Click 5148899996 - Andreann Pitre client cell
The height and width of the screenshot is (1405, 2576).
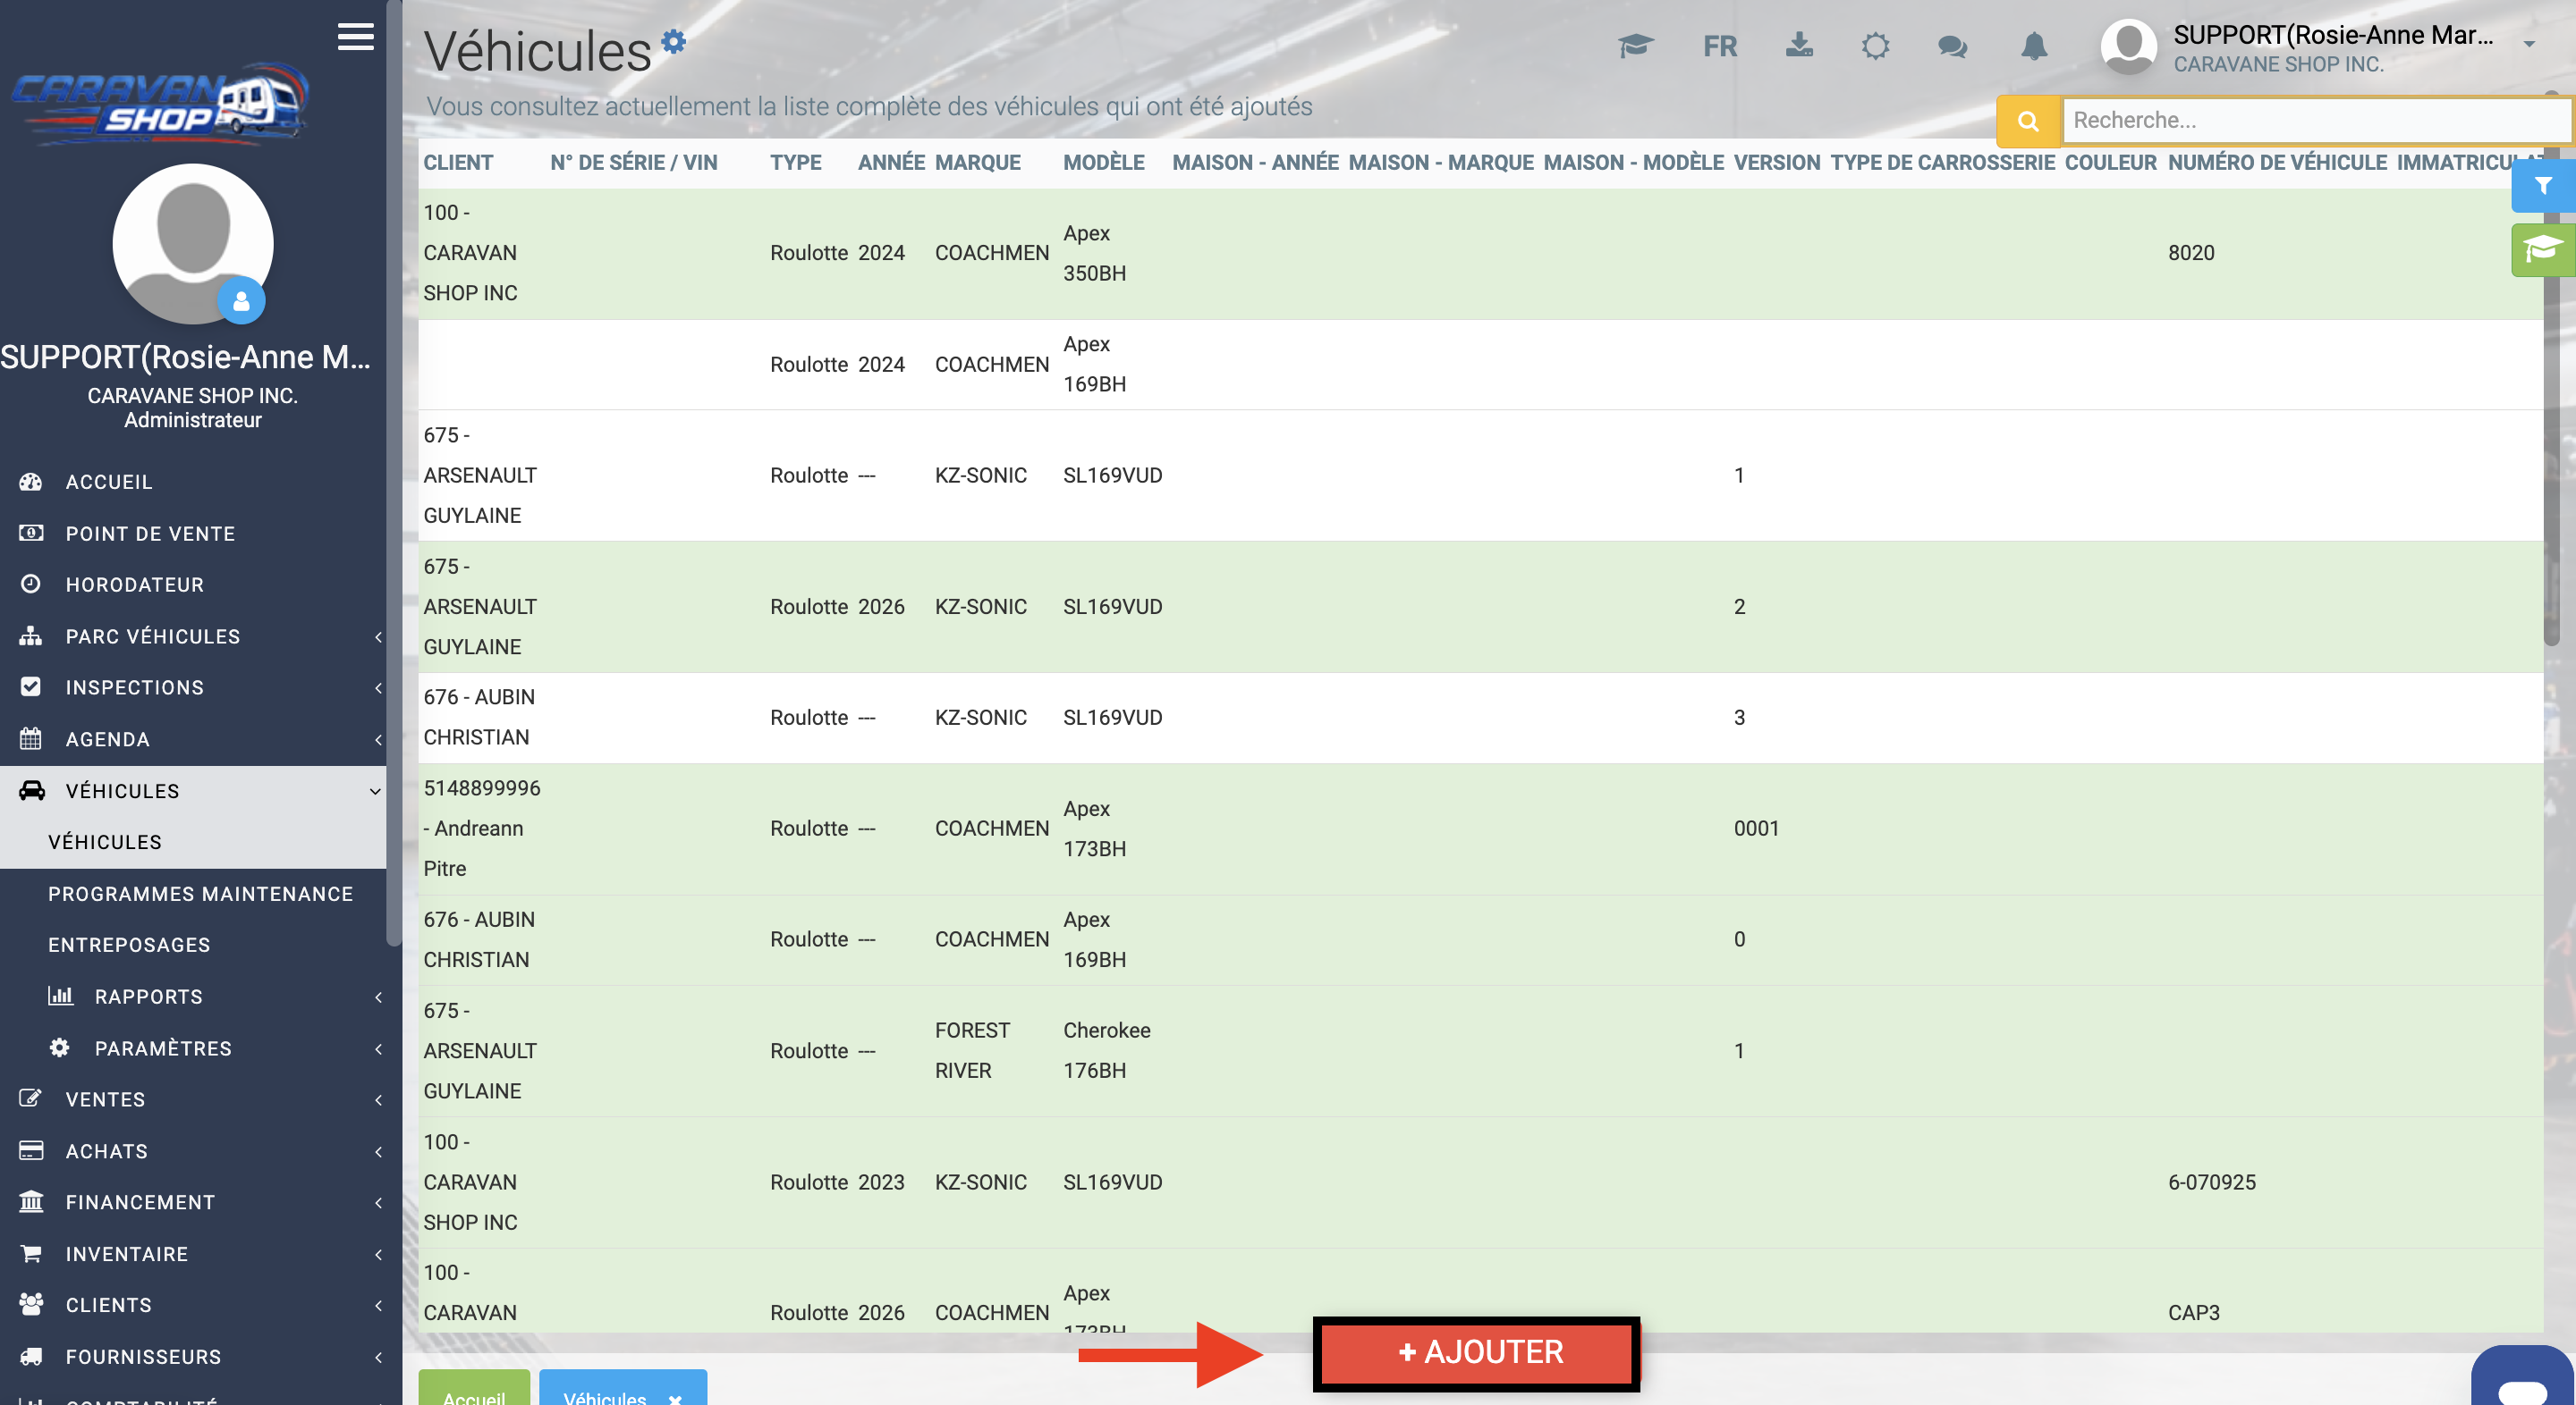pos(482,829)
